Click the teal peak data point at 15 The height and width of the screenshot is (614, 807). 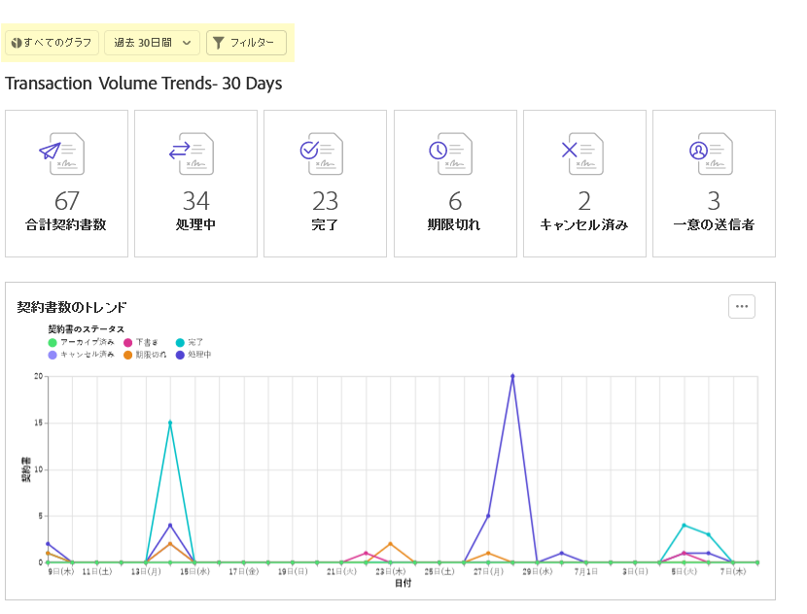tap(170, 423)
